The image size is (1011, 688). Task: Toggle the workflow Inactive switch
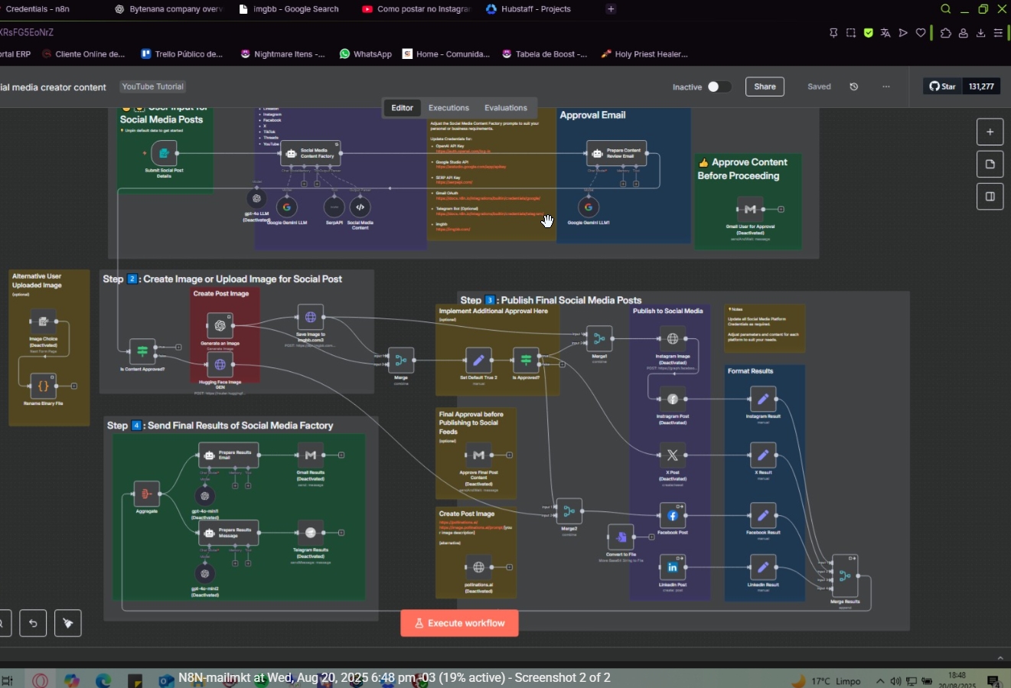718,86
